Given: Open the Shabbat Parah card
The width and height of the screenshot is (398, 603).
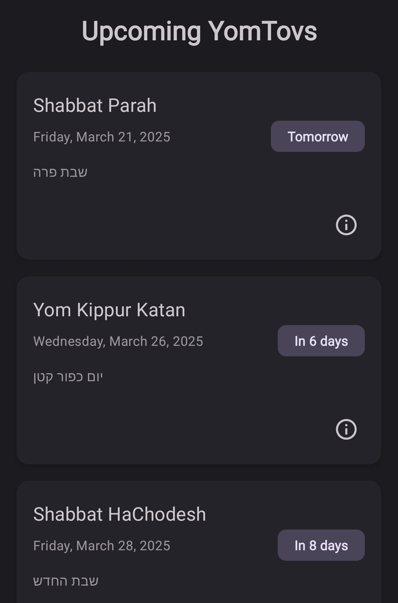Looking at the screenshot, I should (x=199, y=166).
